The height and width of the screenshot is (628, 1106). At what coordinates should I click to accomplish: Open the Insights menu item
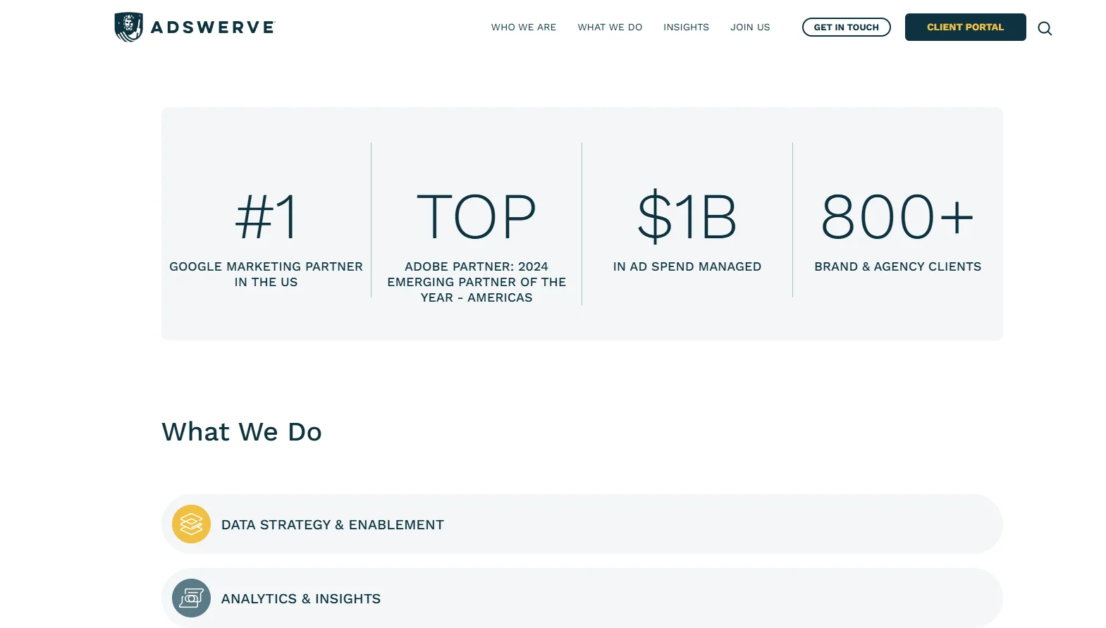686,27
